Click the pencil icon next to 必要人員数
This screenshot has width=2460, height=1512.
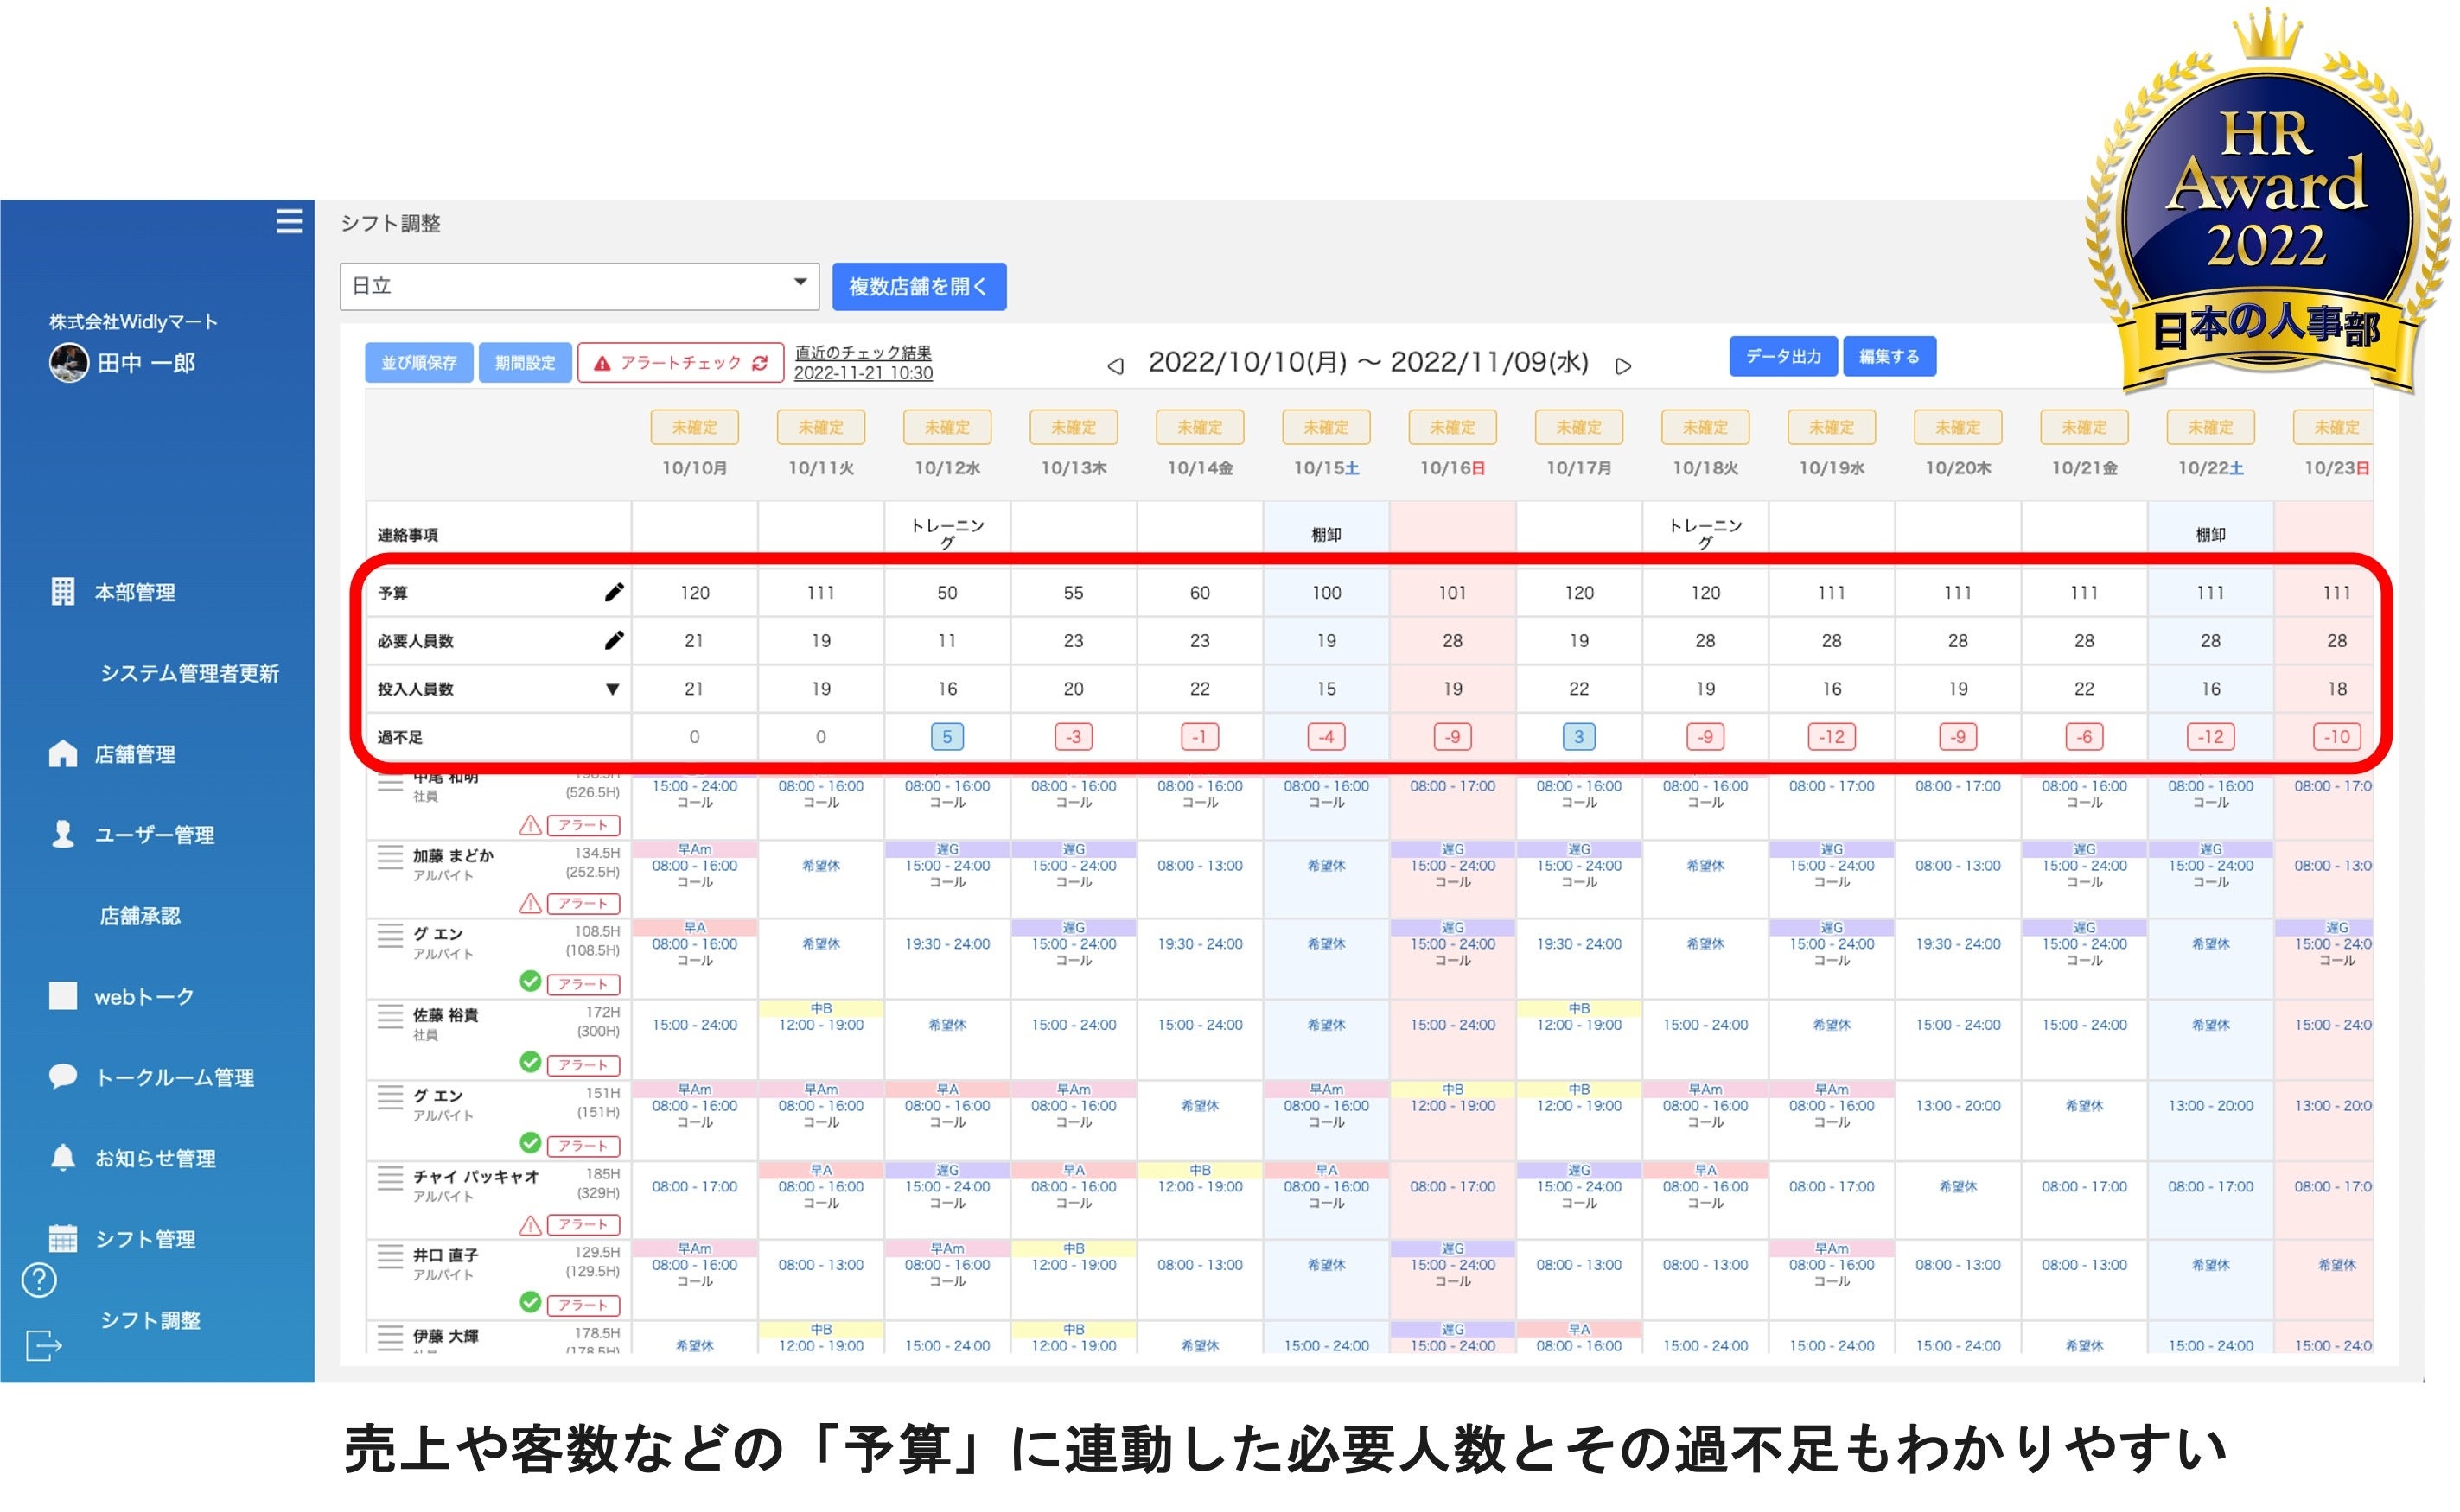[613, 640]
